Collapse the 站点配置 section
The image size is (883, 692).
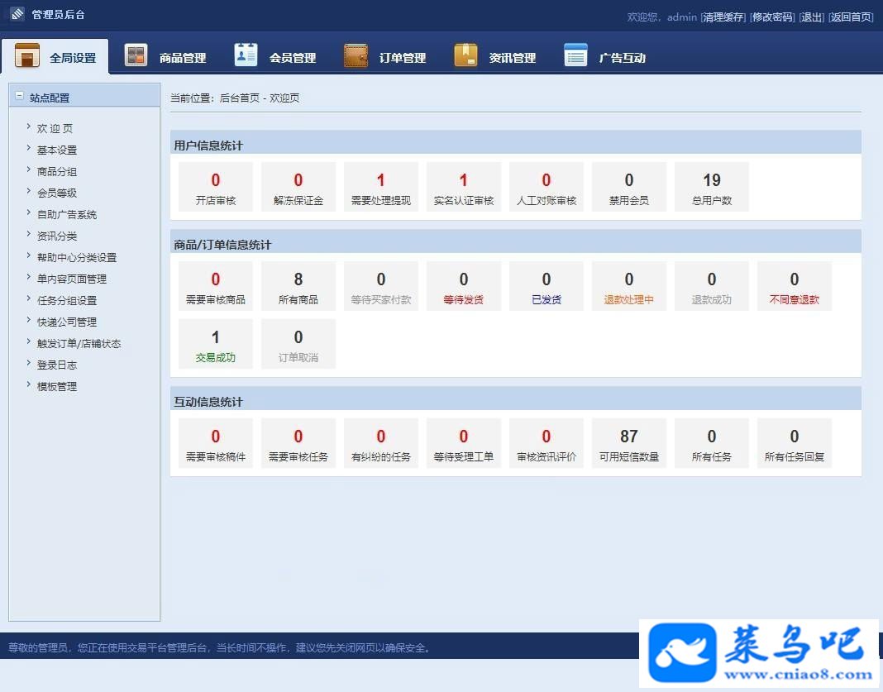(x=19, y=96)
